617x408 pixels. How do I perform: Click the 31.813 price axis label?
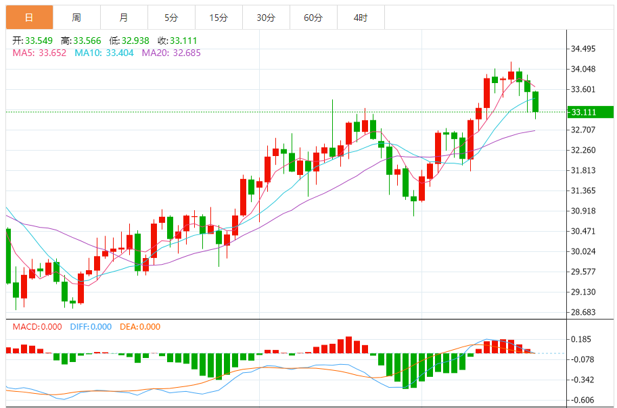tap(583, 171)
